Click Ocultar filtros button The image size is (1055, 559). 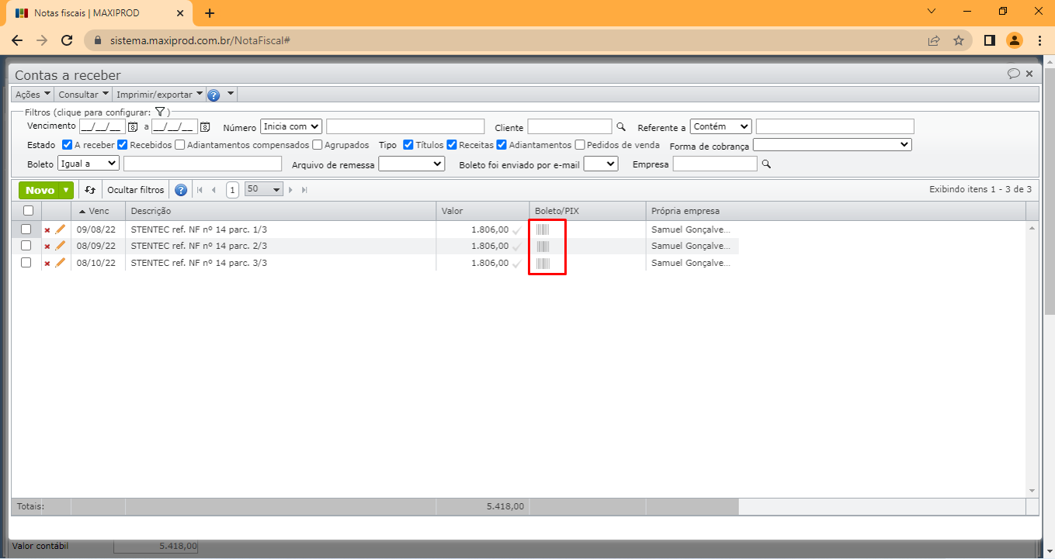coord(136,190)
